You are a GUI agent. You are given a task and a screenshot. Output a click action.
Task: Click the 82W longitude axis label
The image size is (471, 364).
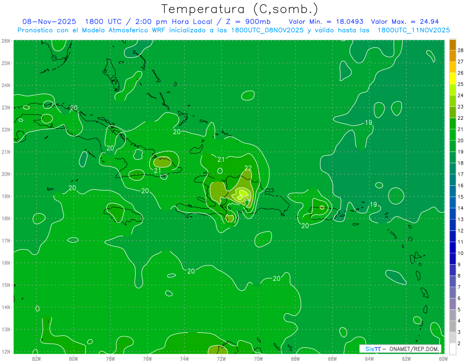pos(37,358)
